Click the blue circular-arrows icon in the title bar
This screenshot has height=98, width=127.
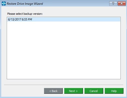(x=4, y=3)
